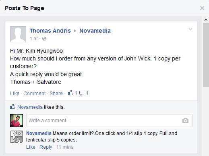Click 'A quick reply would be great.' text
Viewport: 209px width, 156px height.
pos(47,74)
